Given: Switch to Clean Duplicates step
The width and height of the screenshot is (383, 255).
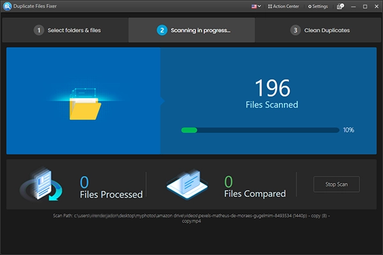Looking at the screenshot, I should click(318, 30).
